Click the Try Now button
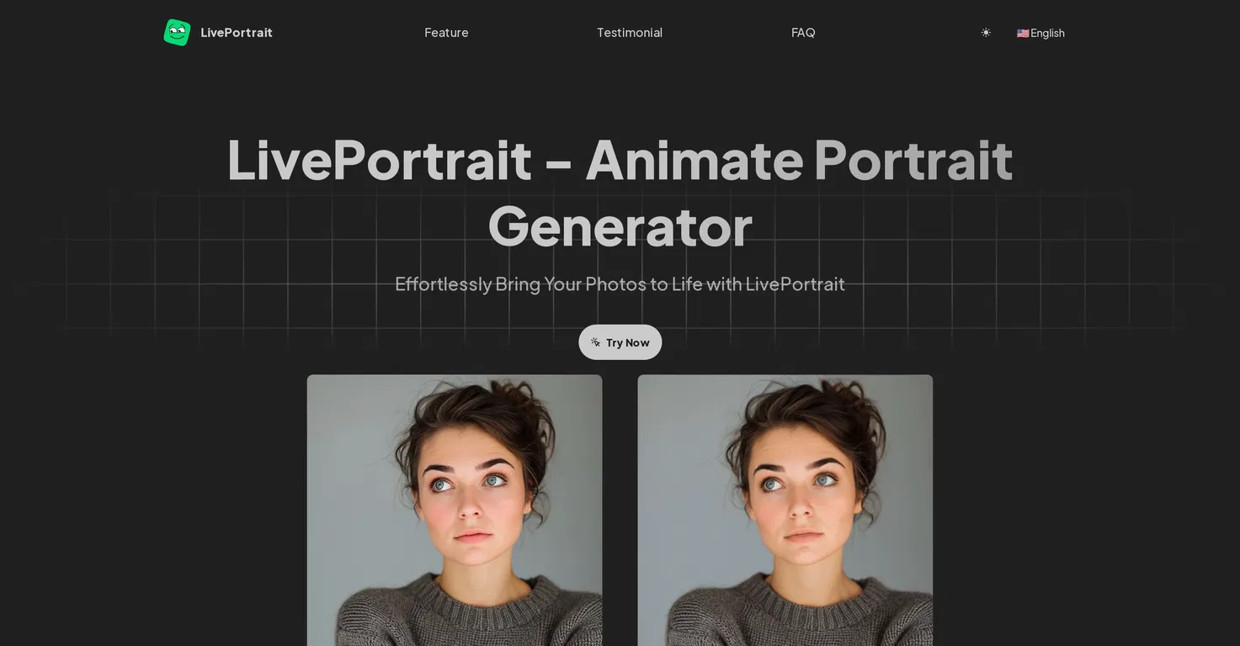 click(620, 342)
